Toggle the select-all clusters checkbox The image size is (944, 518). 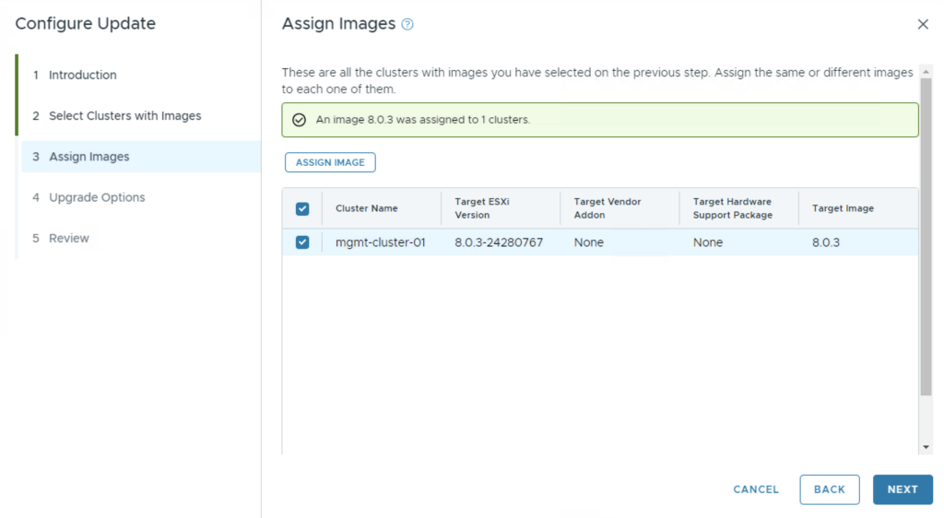[302, 208]
